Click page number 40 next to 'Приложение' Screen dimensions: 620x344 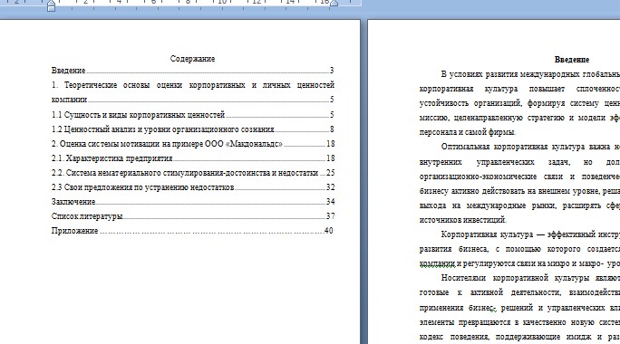(x=329, y=231)
